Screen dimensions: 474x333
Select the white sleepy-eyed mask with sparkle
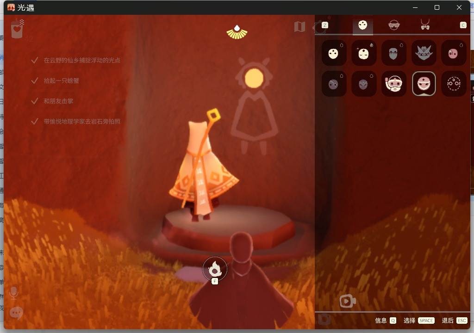(x=364, y=53)
